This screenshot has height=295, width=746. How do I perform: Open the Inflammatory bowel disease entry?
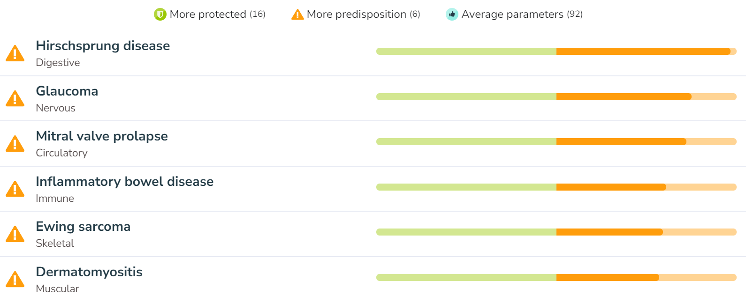[373, 189]
